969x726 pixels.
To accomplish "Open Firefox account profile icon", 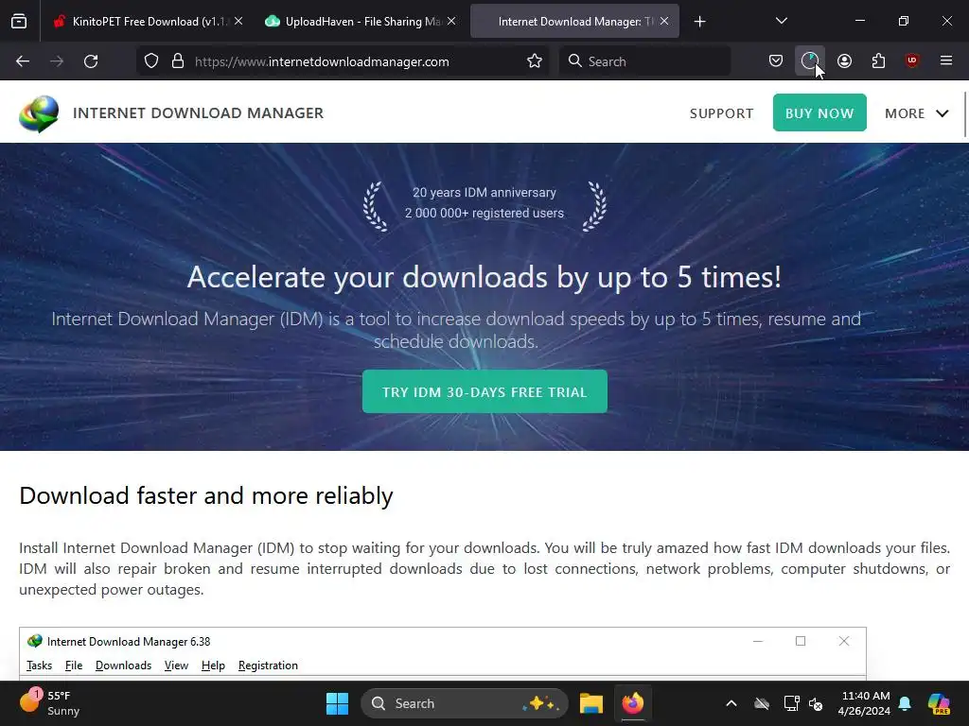I will 845,61.
